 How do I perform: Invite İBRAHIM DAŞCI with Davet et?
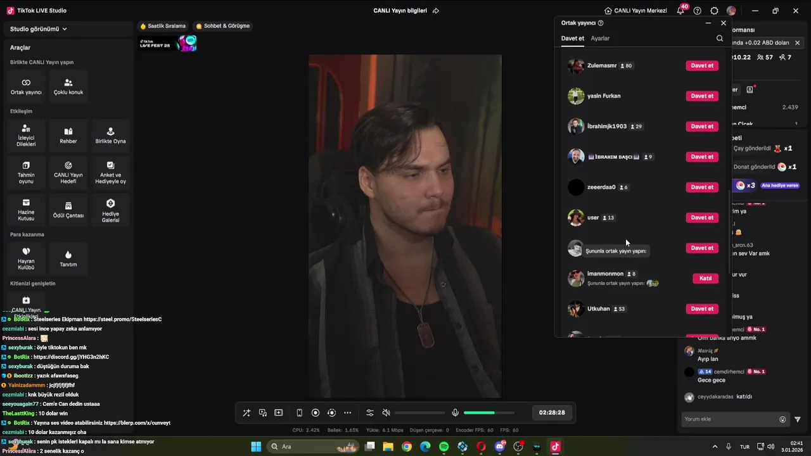[702, 157]
